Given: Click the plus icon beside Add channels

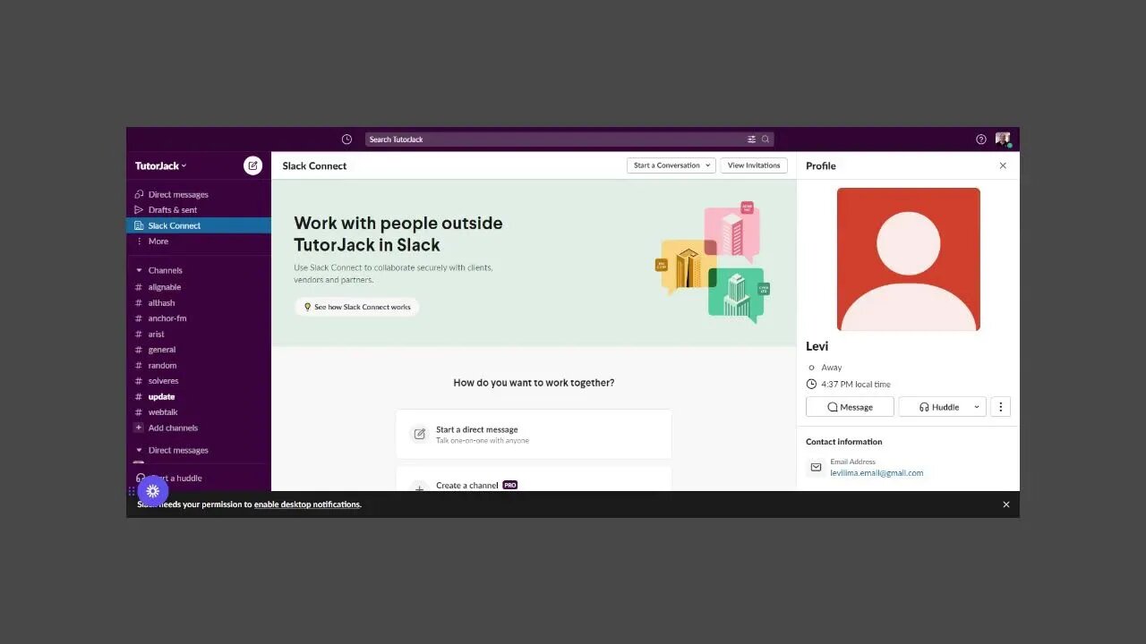Looking at the screenshot, I should [x=138, y=428].
